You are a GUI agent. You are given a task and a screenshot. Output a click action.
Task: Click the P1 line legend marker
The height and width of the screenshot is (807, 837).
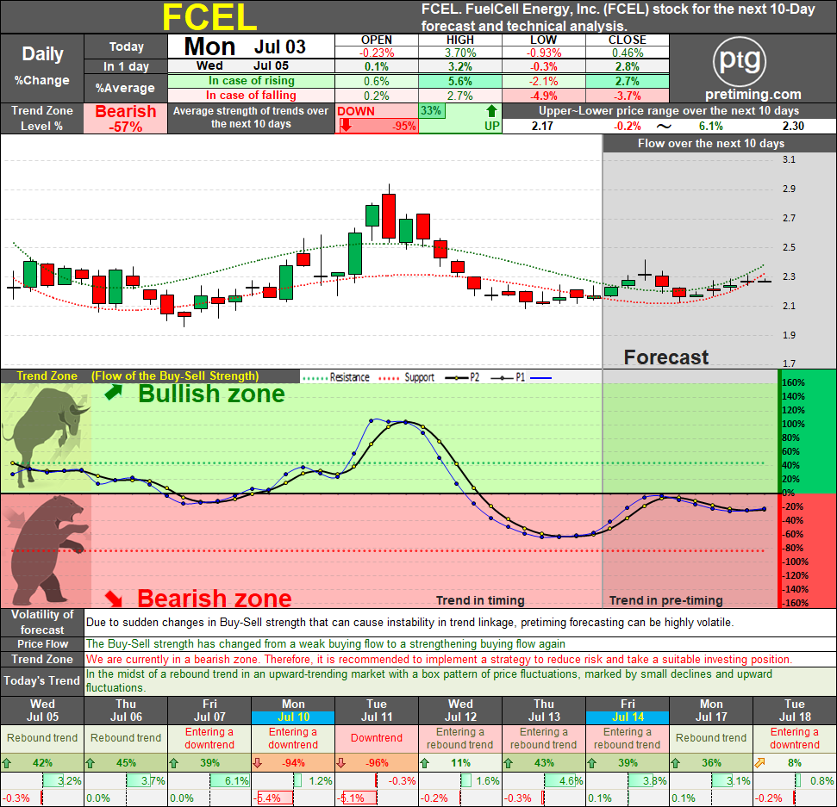[x=503, y=377]
